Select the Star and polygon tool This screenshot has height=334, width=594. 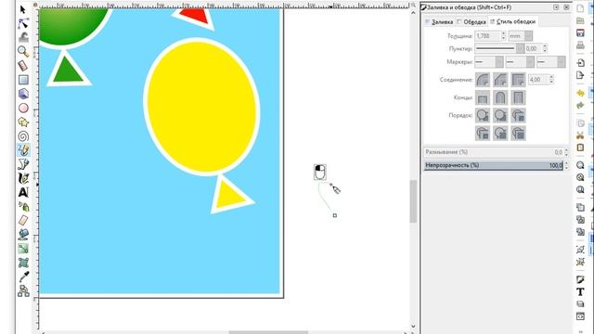23,122
